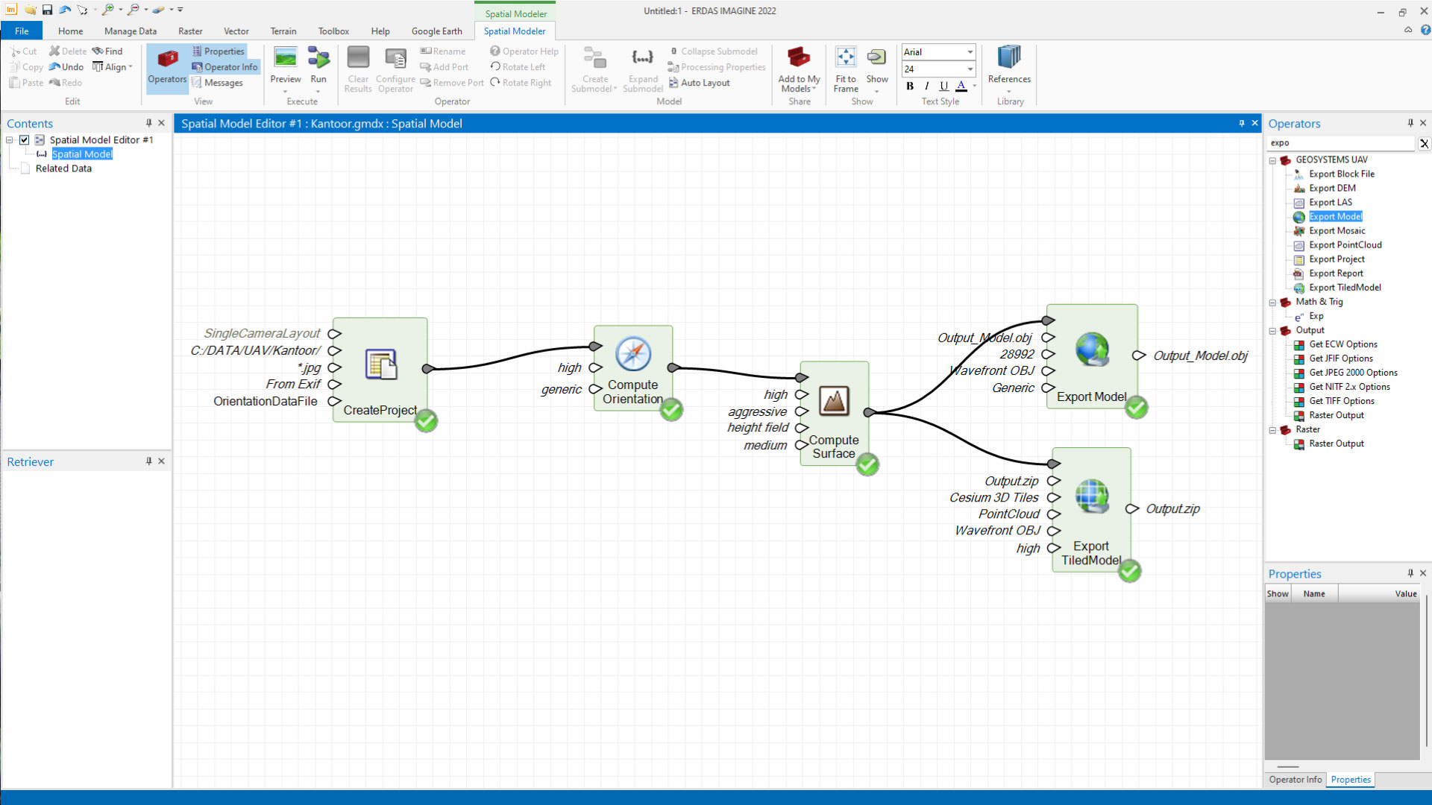Viewport: 1432px width, 805px height.
Task: Select the Export Model operator node
Action: pyautogui.click(x=1092, y=356)
